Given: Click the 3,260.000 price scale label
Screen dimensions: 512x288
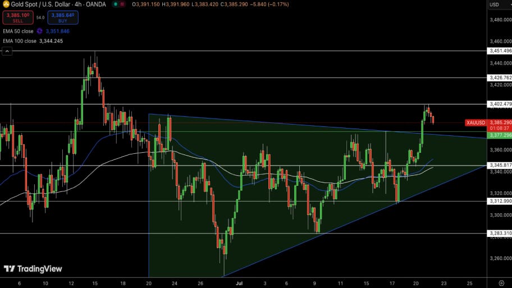Looking at the screenshot, I should click(501, 258).
